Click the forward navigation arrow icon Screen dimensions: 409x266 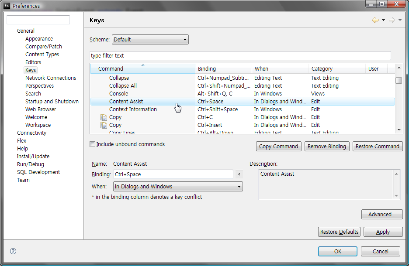(392, 20)
